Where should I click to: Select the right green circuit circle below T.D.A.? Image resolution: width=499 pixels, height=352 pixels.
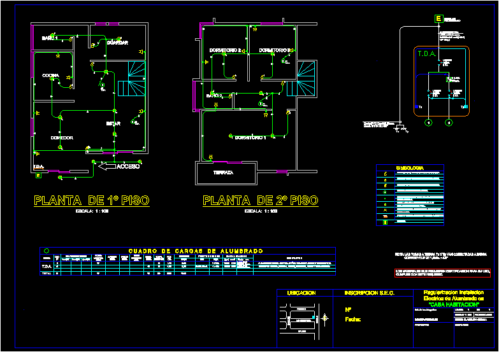pyautogui.click(x=449, y=122)
